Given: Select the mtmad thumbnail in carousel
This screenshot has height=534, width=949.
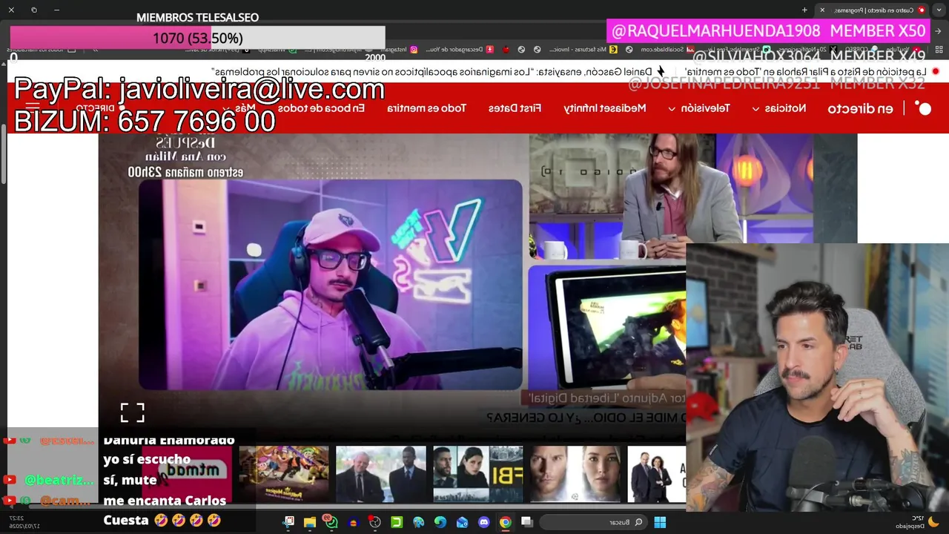Looking at the screenshot, I should point(186,474).
